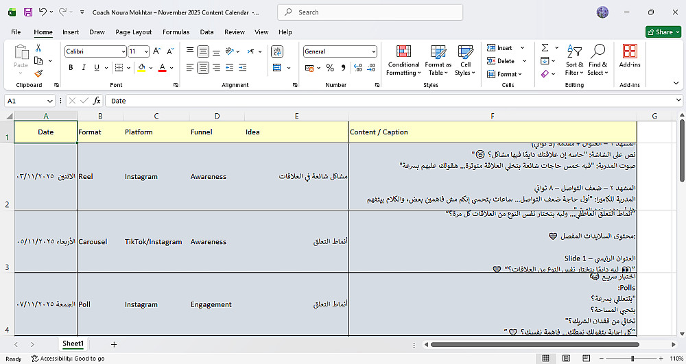
Task: Toggle Align Left alignment
Action: (190, 67)
